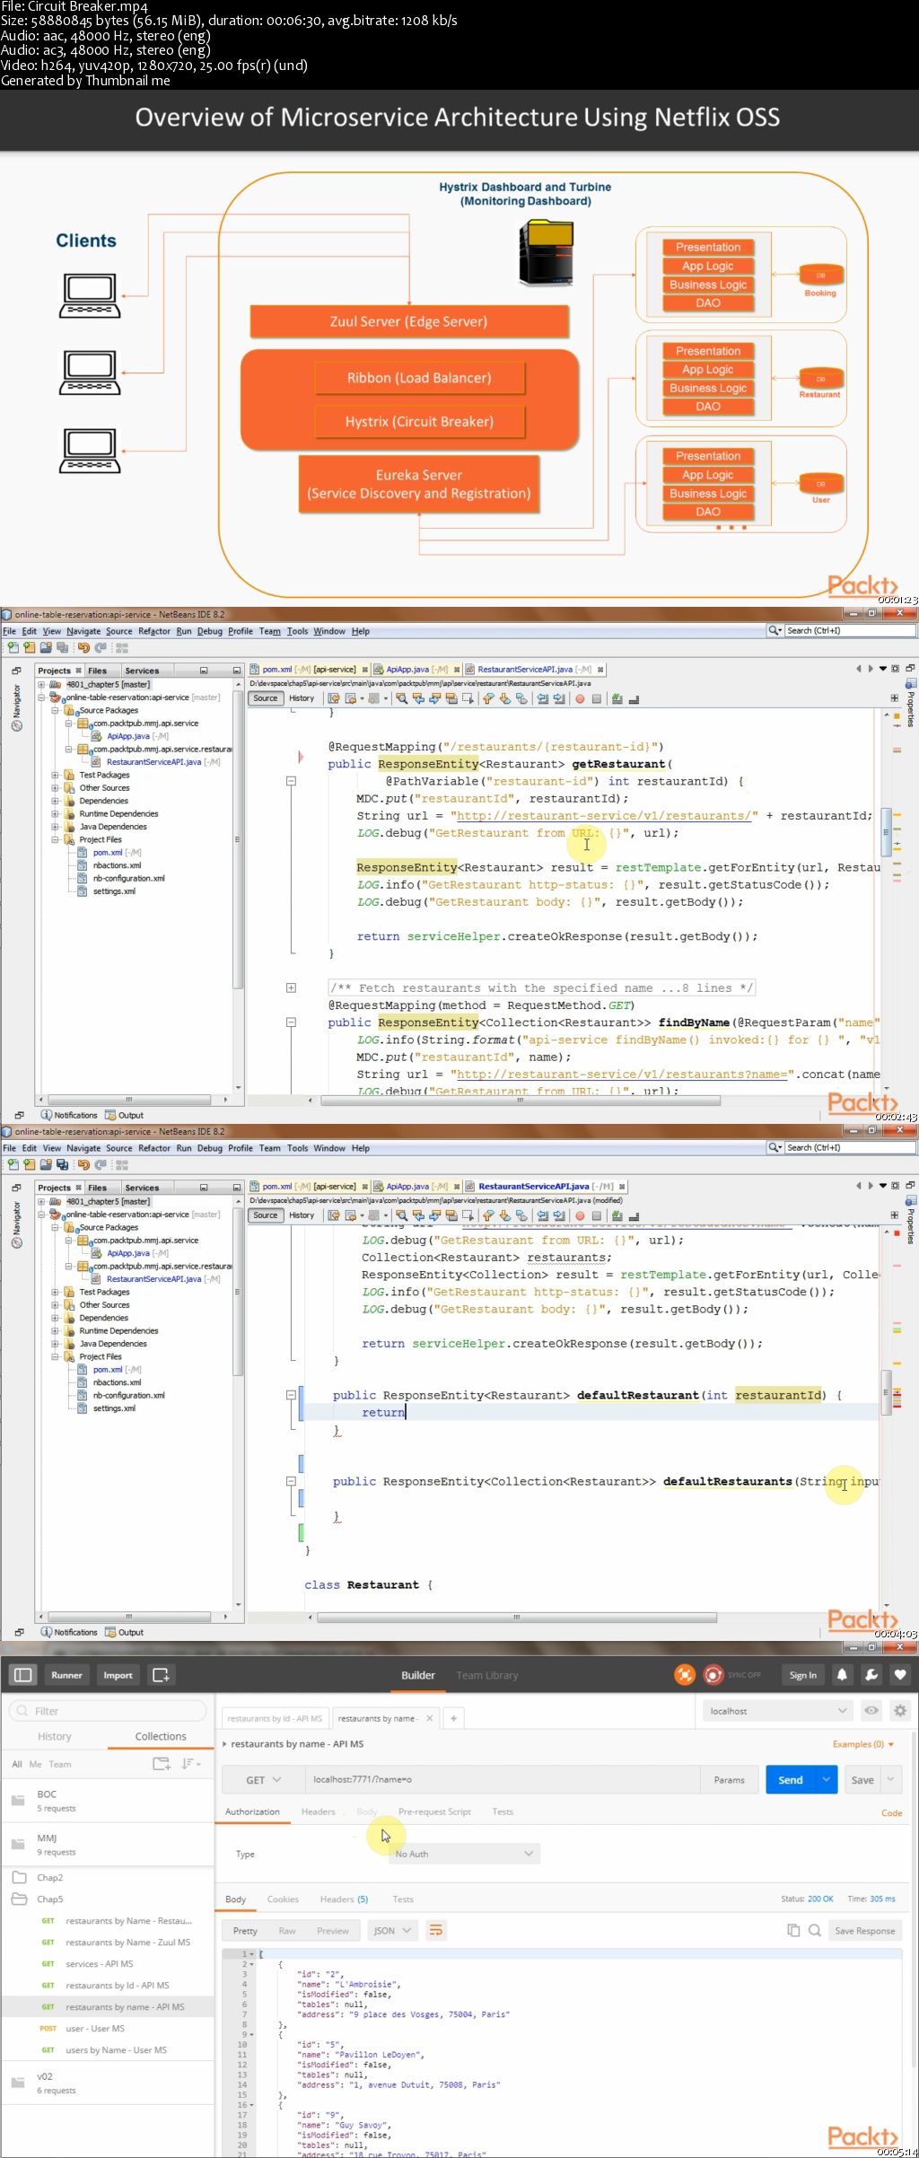Open the GET method dropdown
Viewport: 919px width, 2158px height.
pos(263,1780)
